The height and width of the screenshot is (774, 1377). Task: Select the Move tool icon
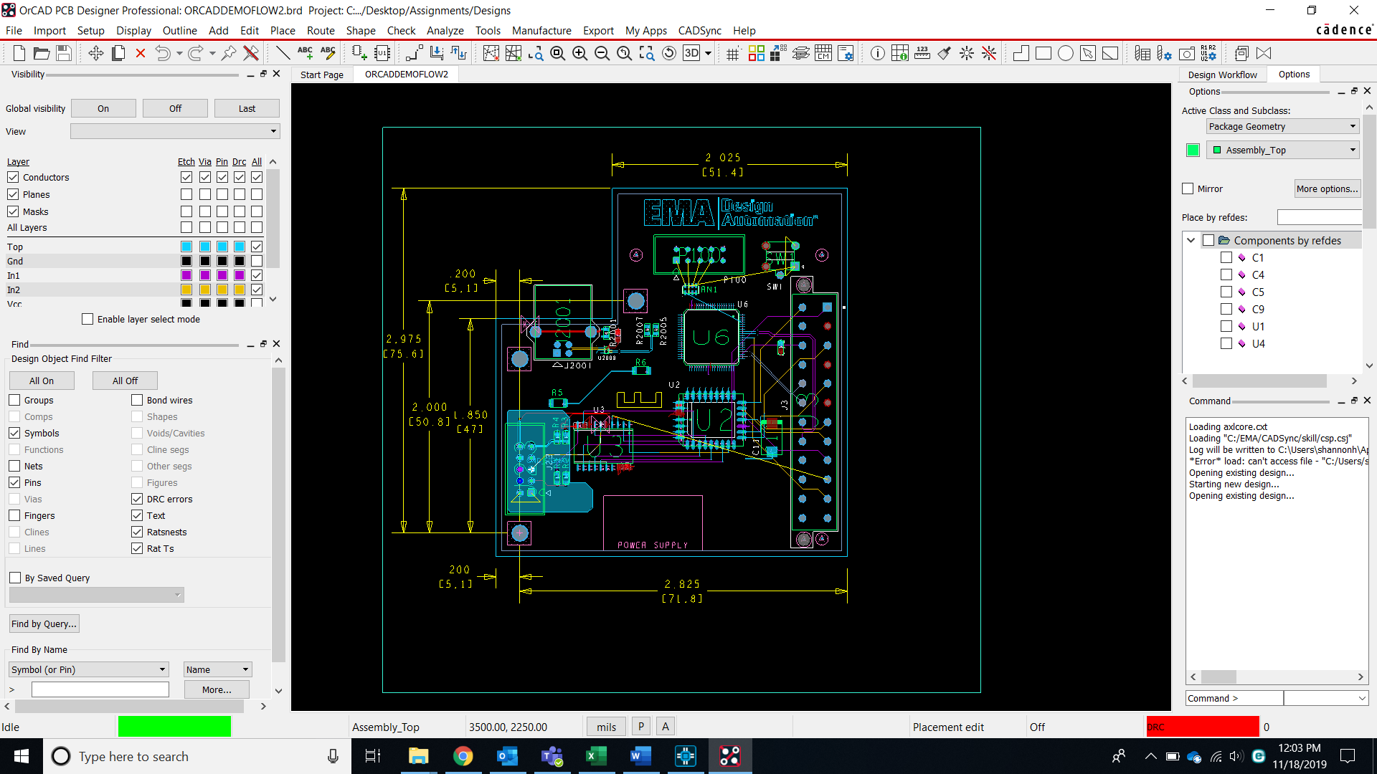pyautogui.click(x=95, y=53)
